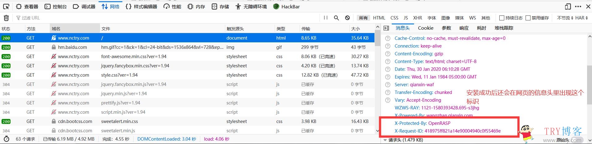Open the 不节流 throttling dropdown
The width and height of the screenshot is (592, 144).
(x=565, y=18)
